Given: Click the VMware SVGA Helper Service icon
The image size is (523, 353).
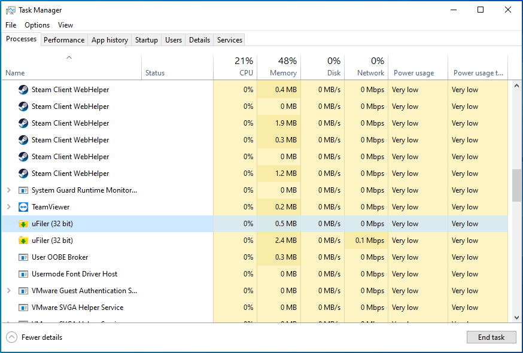Looking at the screenshot, I should coord(23,308).
